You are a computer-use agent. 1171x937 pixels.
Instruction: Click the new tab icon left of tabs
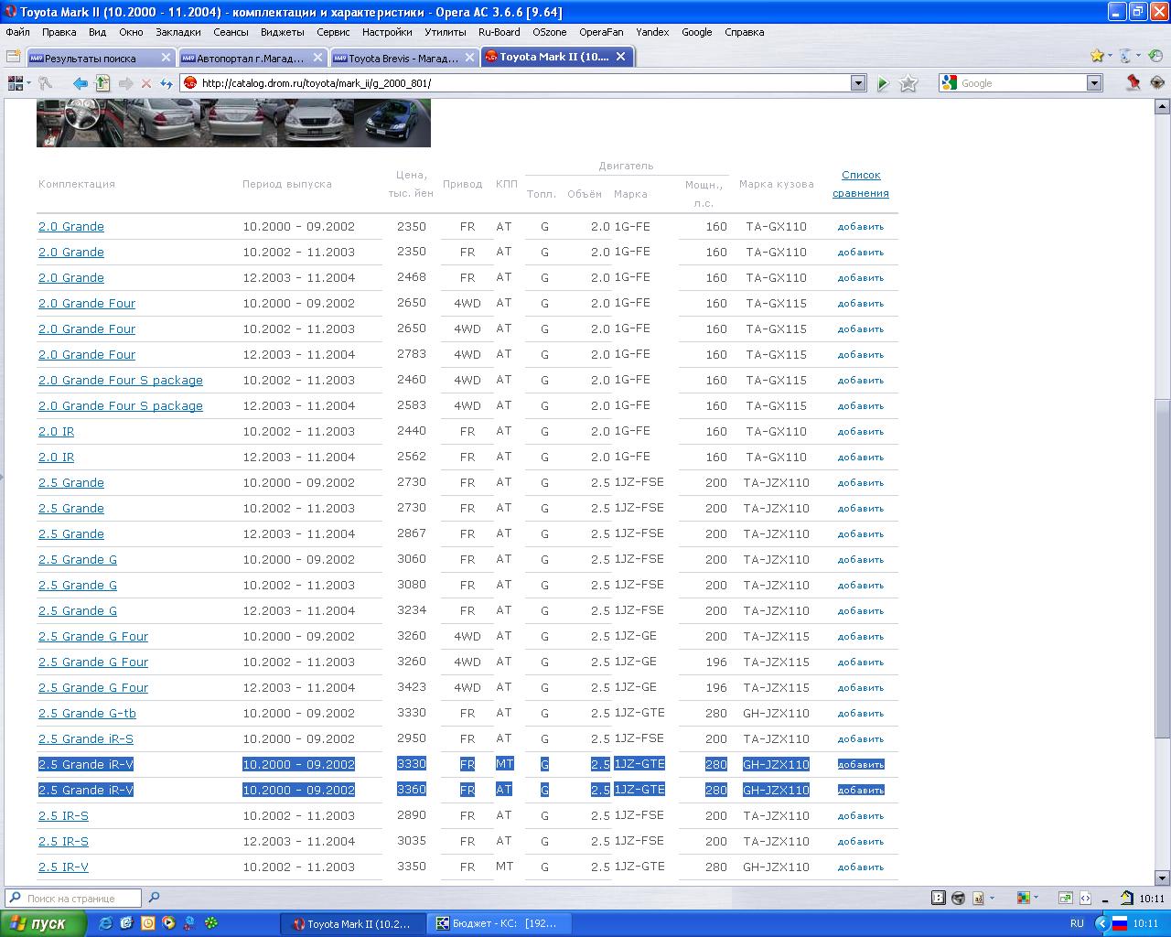click(x=14, y=57)
